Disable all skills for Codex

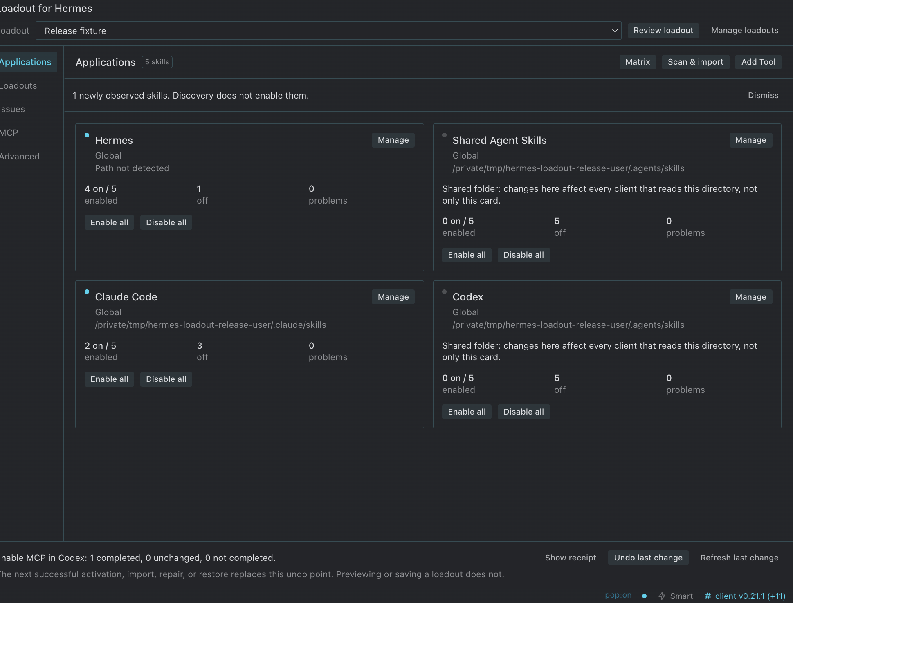tap(523, 412)
